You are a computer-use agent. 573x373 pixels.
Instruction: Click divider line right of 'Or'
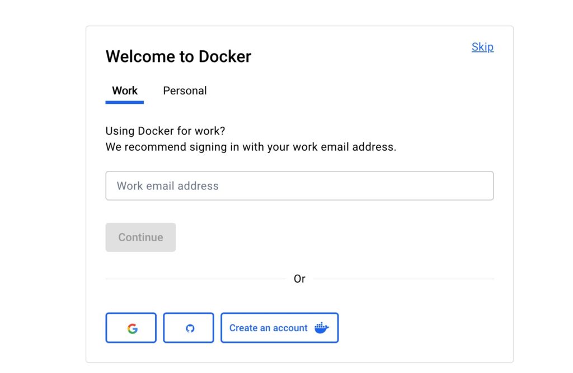pos(403,279)
